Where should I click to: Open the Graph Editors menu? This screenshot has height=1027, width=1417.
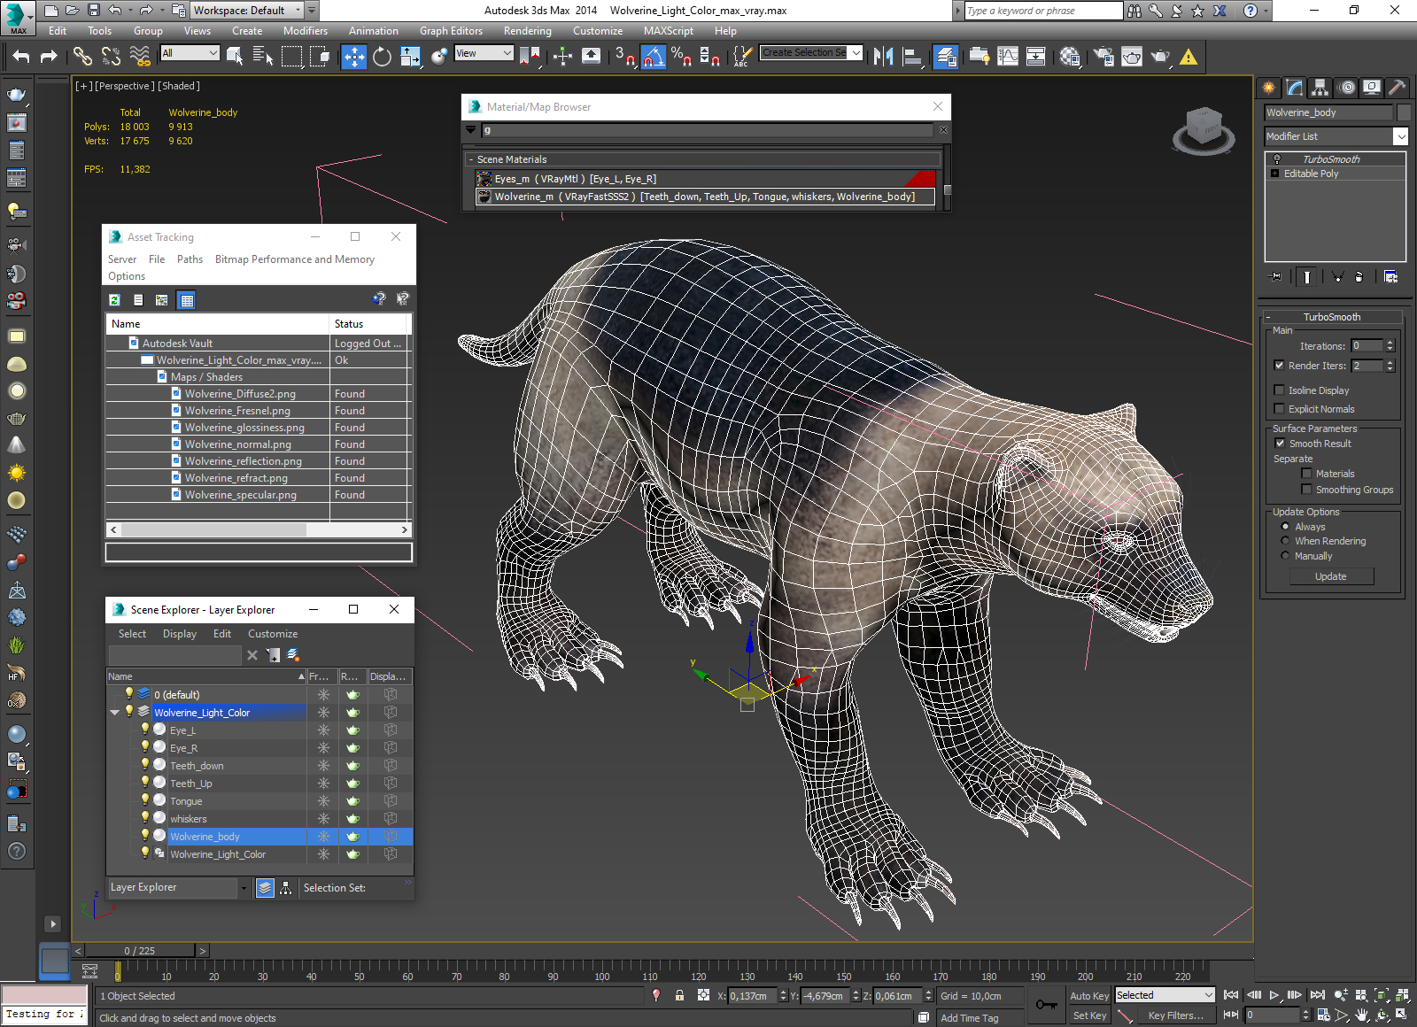click(x=451, y=31)
